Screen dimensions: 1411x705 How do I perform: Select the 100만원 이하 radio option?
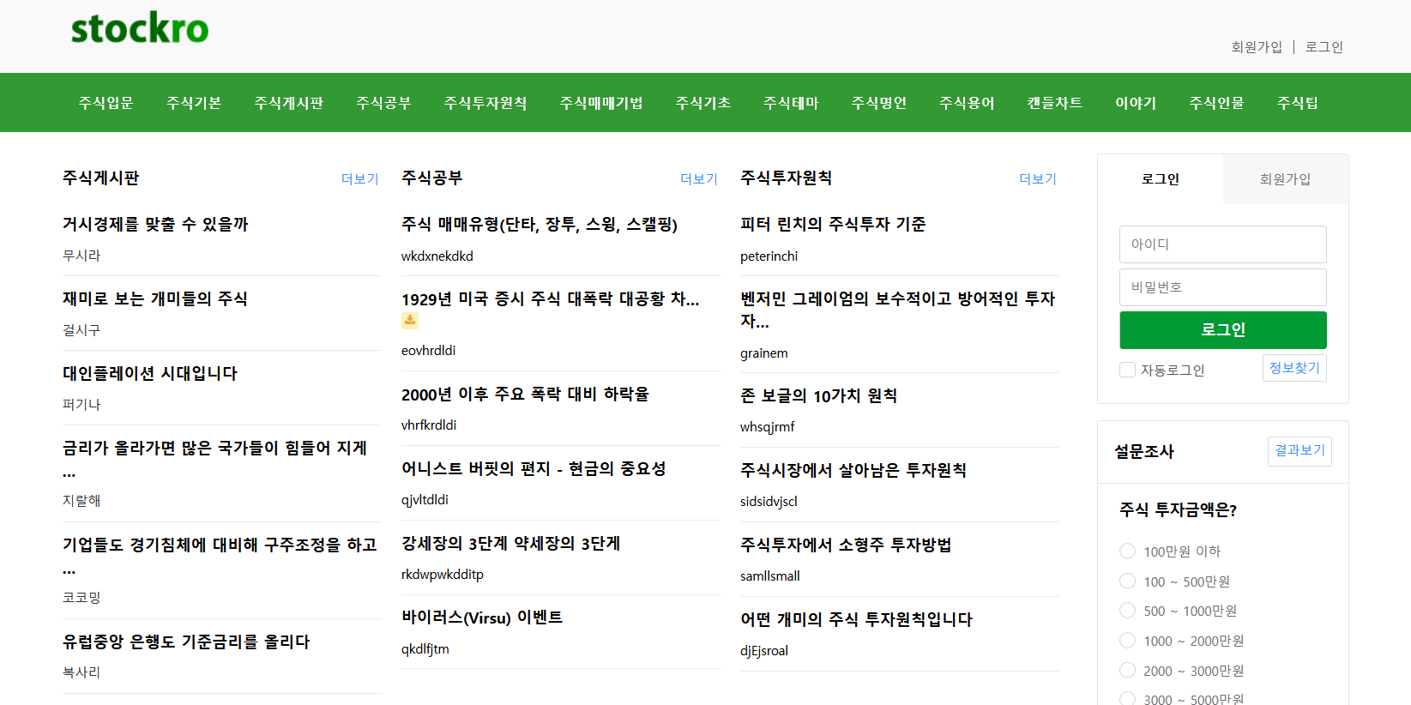coord(1127,551)
